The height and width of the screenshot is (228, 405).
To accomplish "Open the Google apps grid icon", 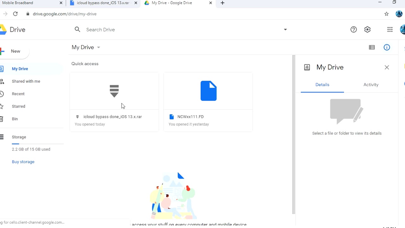I will click(390, 29).
